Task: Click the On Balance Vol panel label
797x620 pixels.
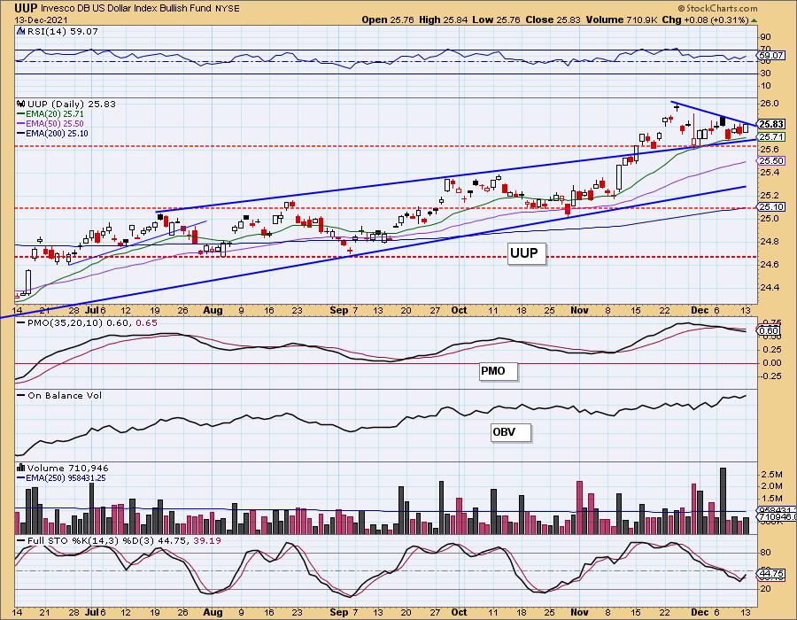Action: 65,395
